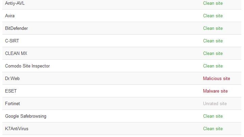The height and width of the screenshot is (137, 244).
Task: Select the ESET scanner label
Action: click(11, 91)
